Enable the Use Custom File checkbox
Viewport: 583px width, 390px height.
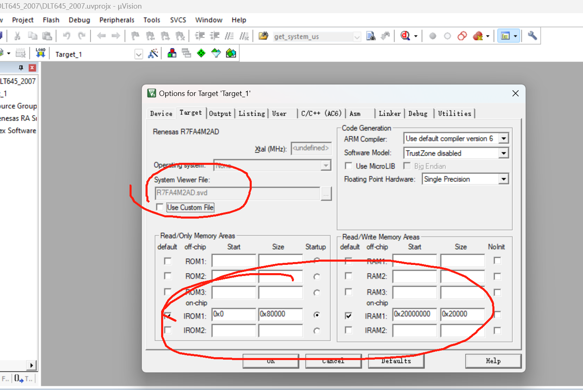point(160,207)
